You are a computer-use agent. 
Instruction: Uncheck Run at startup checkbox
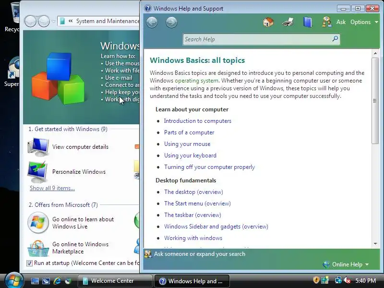pyautogui.click(x=29, y=263)
